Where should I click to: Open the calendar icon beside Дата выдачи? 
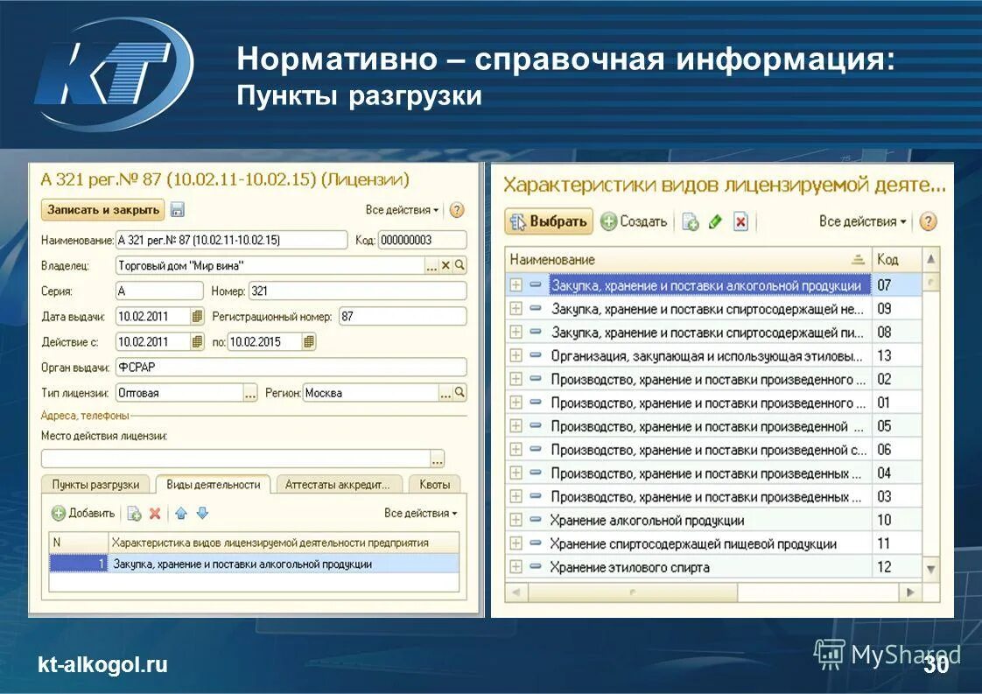tap(196, 315)
